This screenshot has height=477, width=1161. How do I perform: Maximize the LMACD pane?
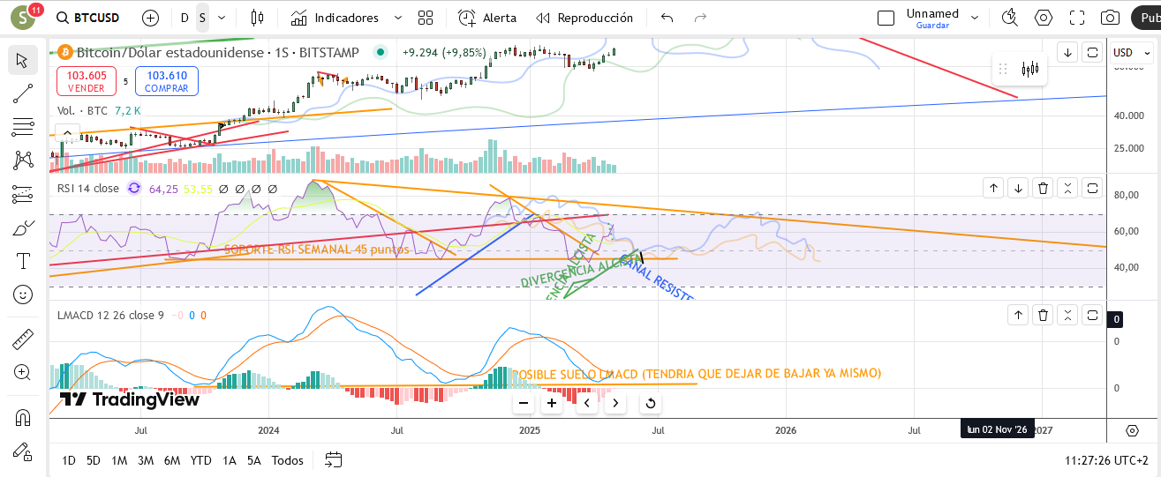[x=1092, y=315]
